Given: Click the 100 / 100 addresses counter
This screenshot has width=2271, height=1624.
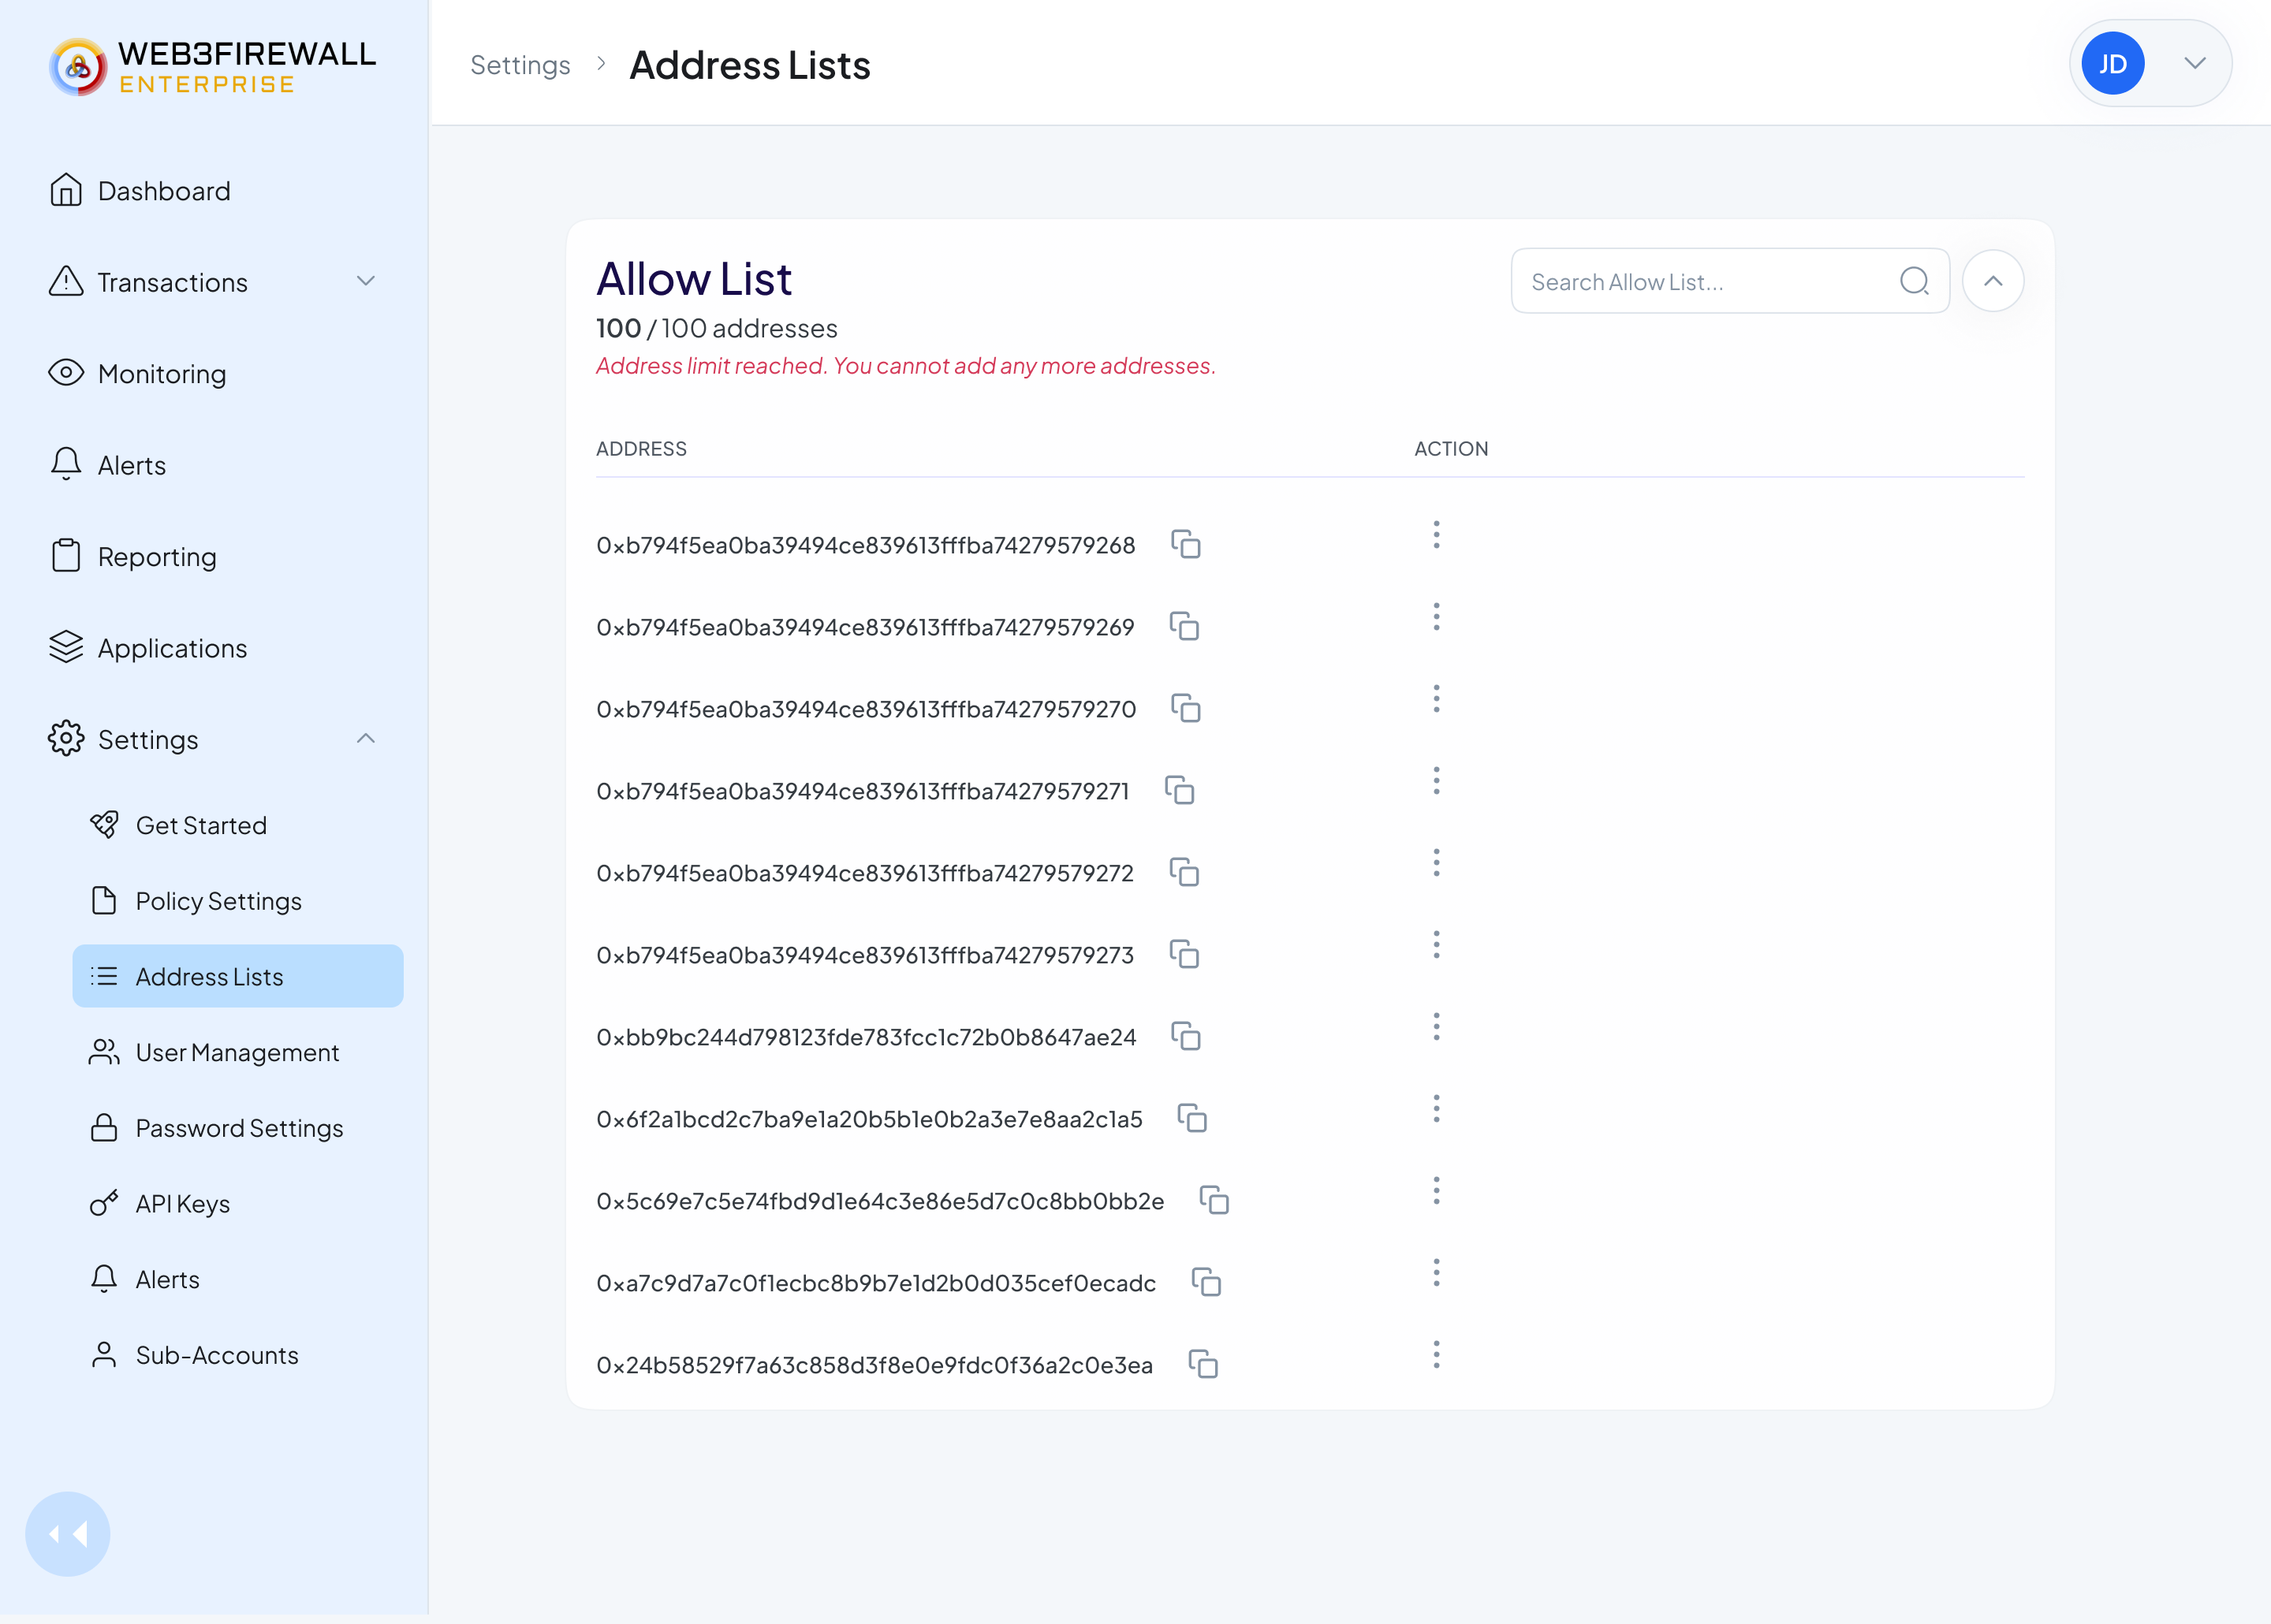Looking at the screenshot, I should (717, 328).
